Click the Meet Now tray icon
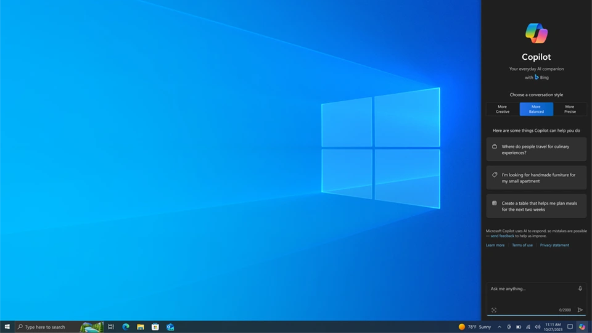The height and width of the screenshot is (333, 592). click(509, 327)
